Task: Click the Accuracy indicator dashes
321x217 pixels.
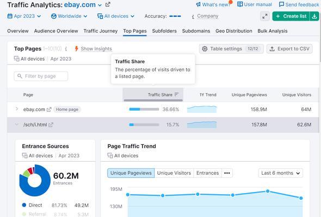Action: click(175, 16)
